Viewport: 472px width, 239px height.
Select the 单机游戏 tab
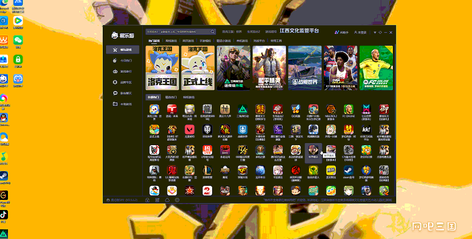(x=242, y=41)
